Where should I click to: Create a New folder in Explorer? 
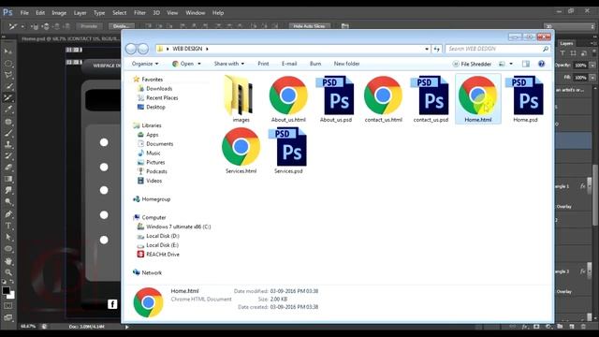(x=346, y=64)
